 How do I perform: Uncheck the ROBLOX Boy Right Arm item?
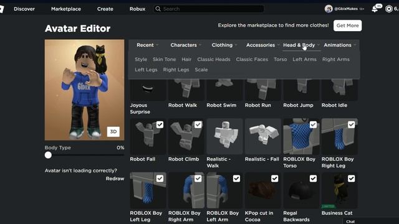pyautogui.click(x=198, y=179)
